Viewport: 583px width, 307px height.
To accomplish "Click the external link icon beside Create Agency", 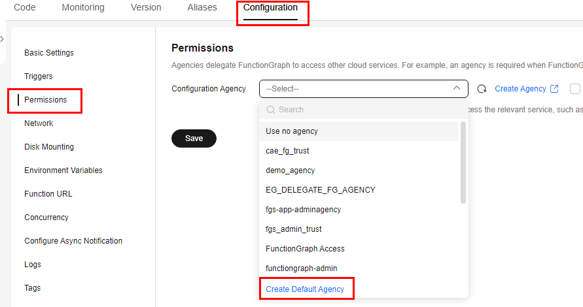I will (554, 89).
